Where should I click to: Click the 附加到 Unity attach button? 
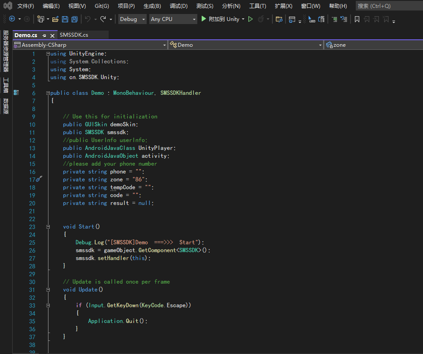tap(223, 19)
